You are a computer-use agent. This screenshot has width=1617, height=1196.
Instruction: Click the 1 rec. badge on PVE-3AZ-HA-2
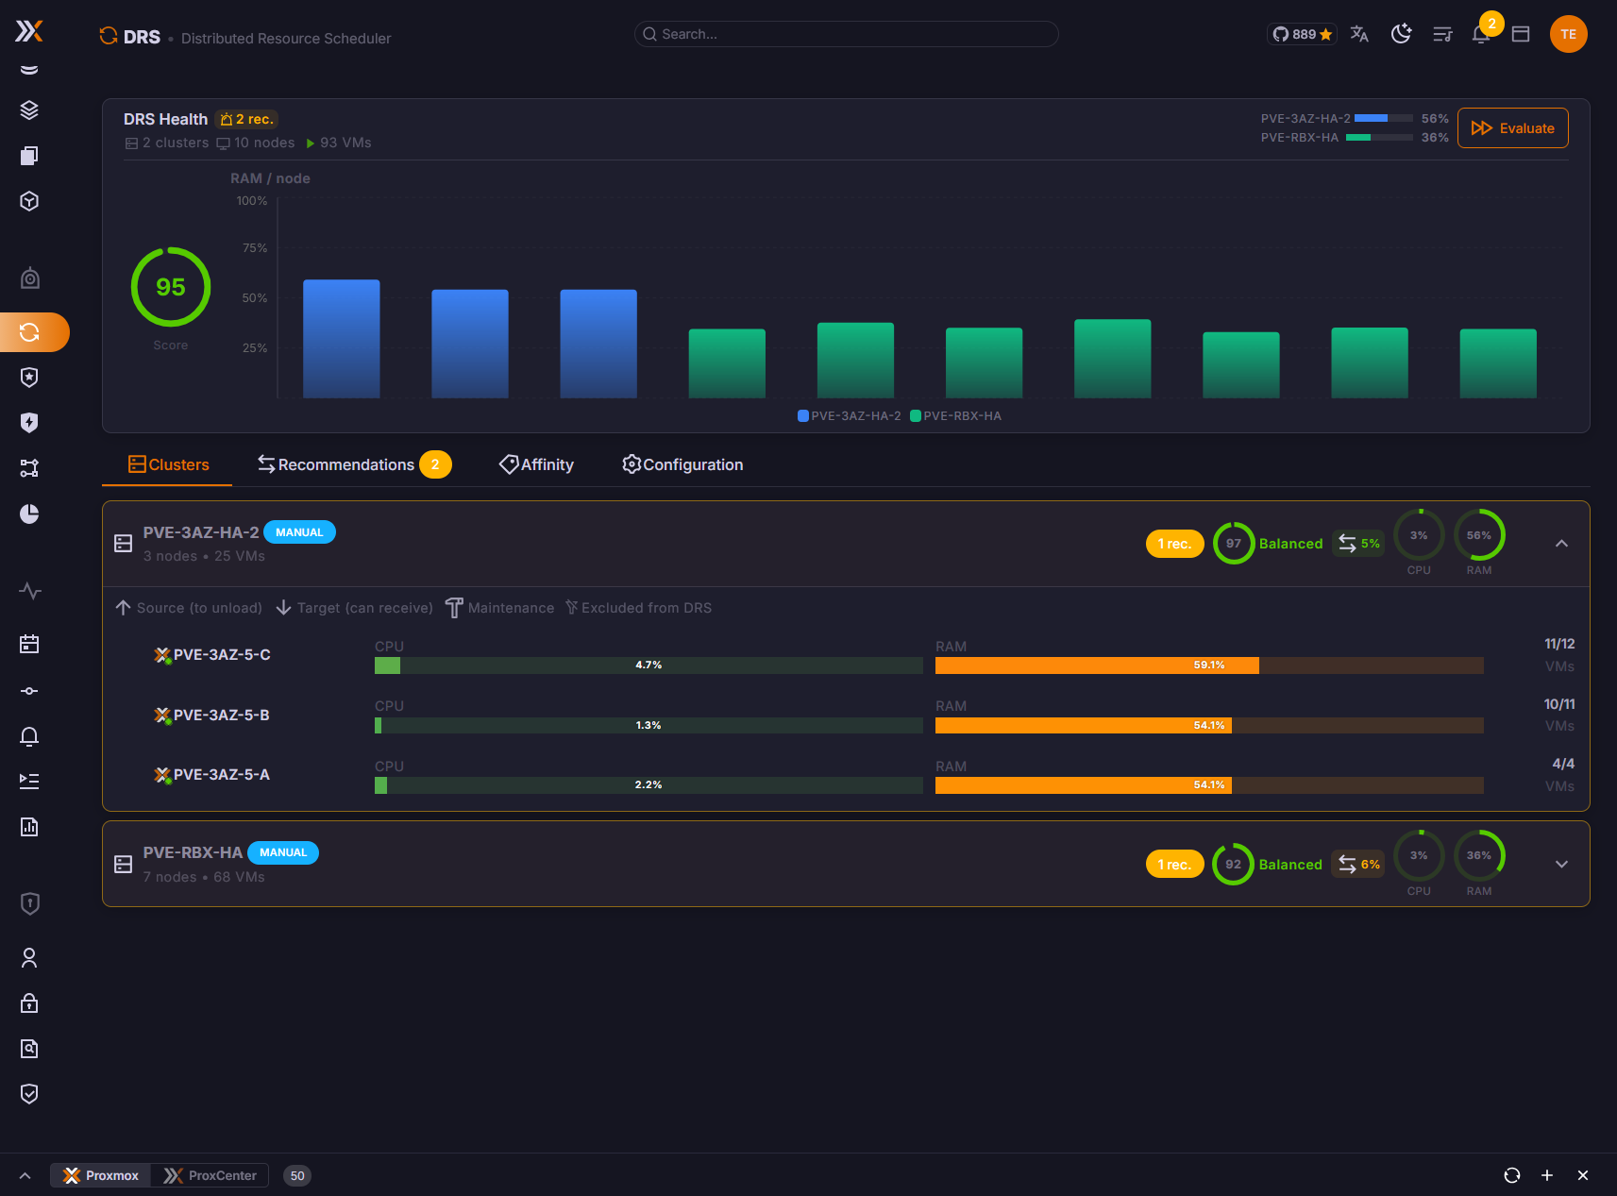1174,544
